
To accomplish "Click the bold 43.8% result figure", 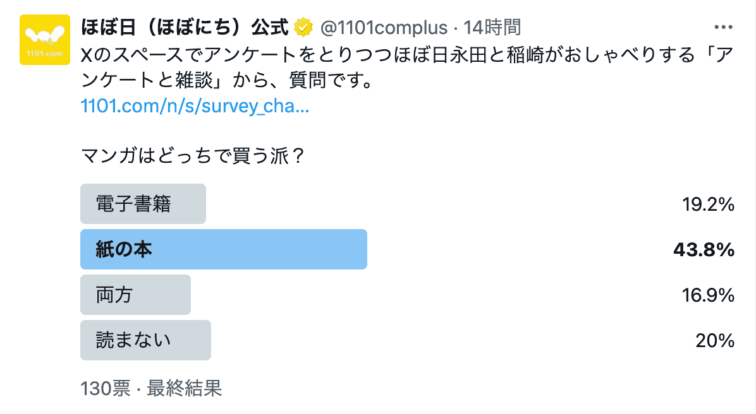I will click(704, 250).
